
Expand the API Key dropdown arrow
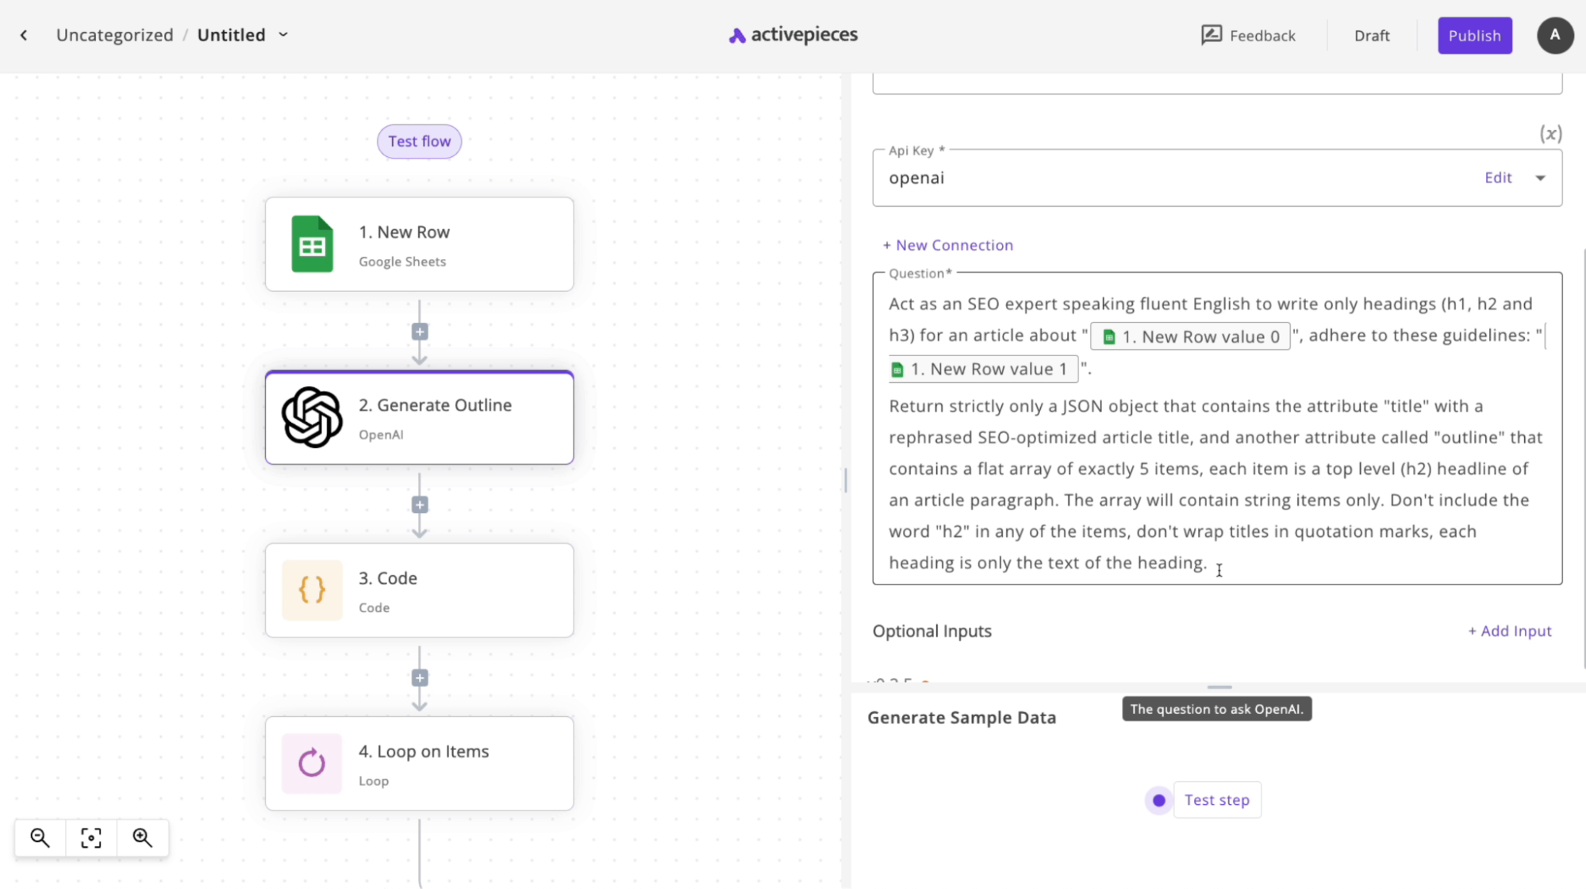(x=1542, y=178)
